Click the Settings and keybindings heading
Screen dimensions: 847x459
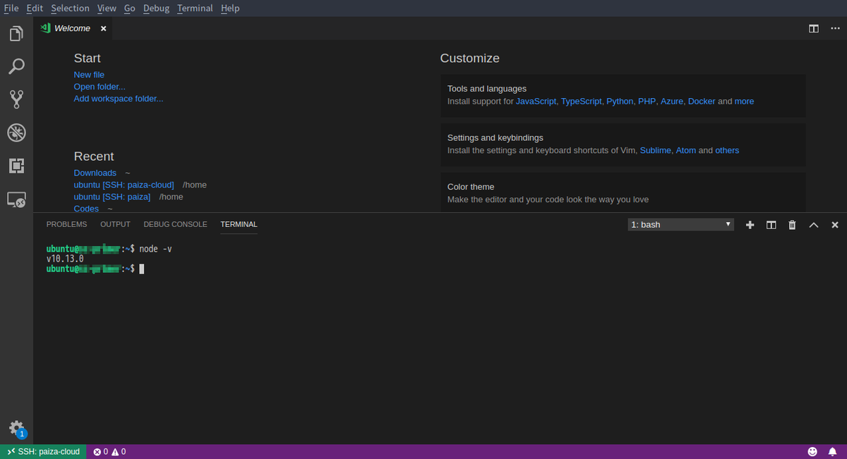[x=495, y=137]
